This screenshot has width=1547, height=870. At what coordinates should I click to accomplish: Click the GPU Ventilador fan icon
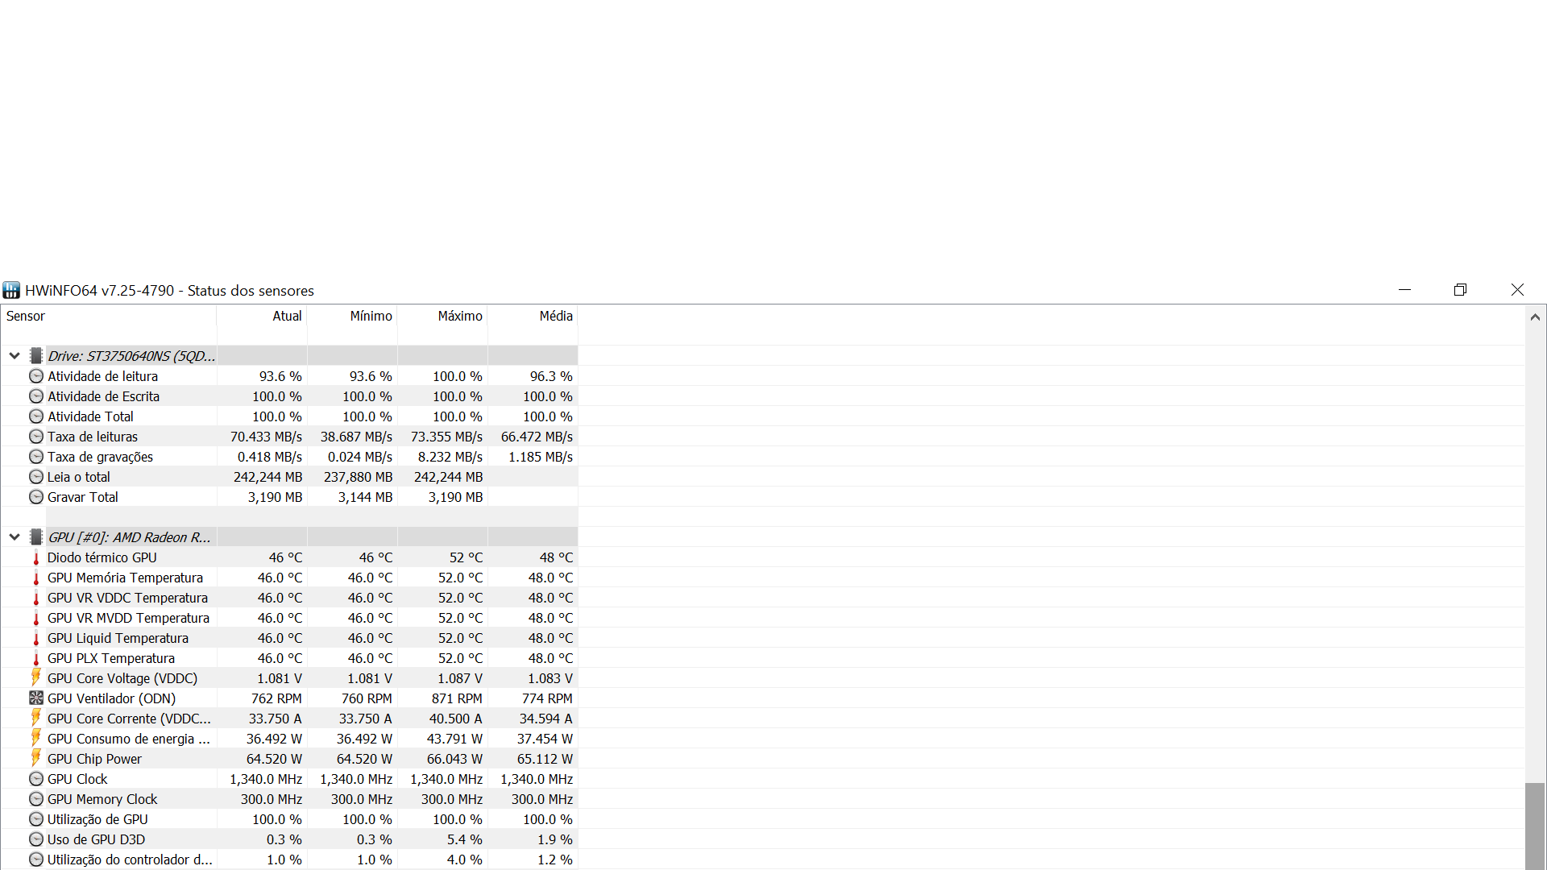point(36,698)
